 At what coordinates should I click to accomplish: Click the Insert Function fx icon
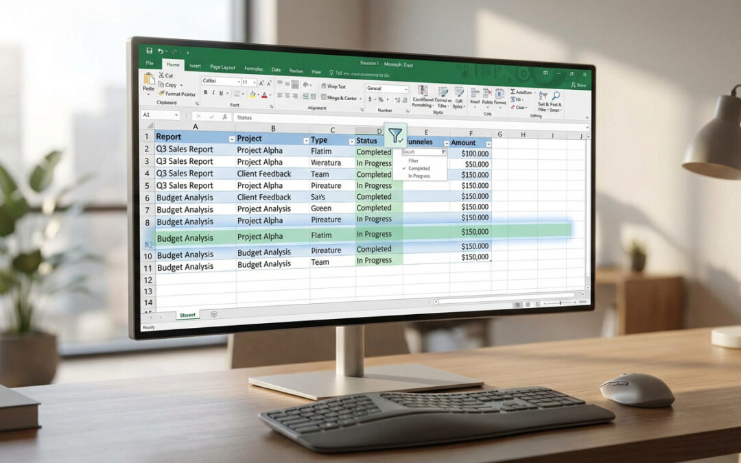(224, 117)
